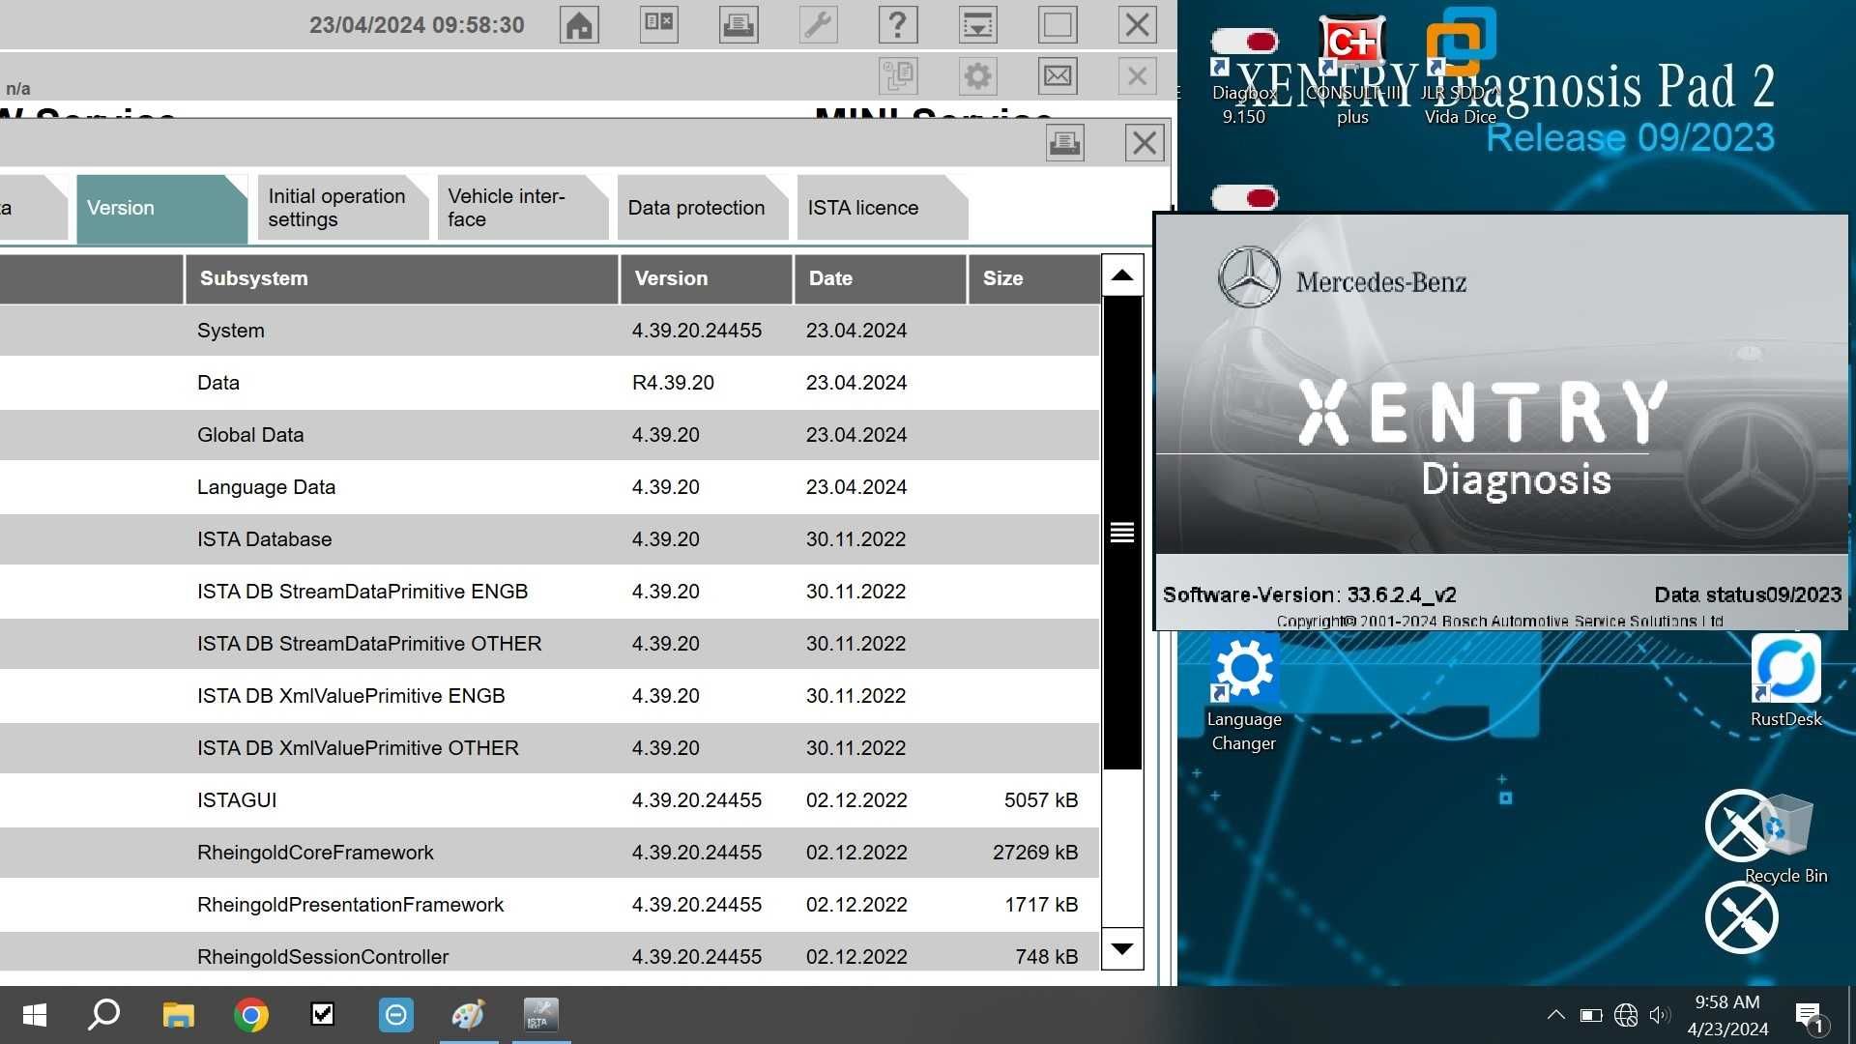
Task: Open the display switch icon in top toolbar
Action: click(x=659, y=25)
